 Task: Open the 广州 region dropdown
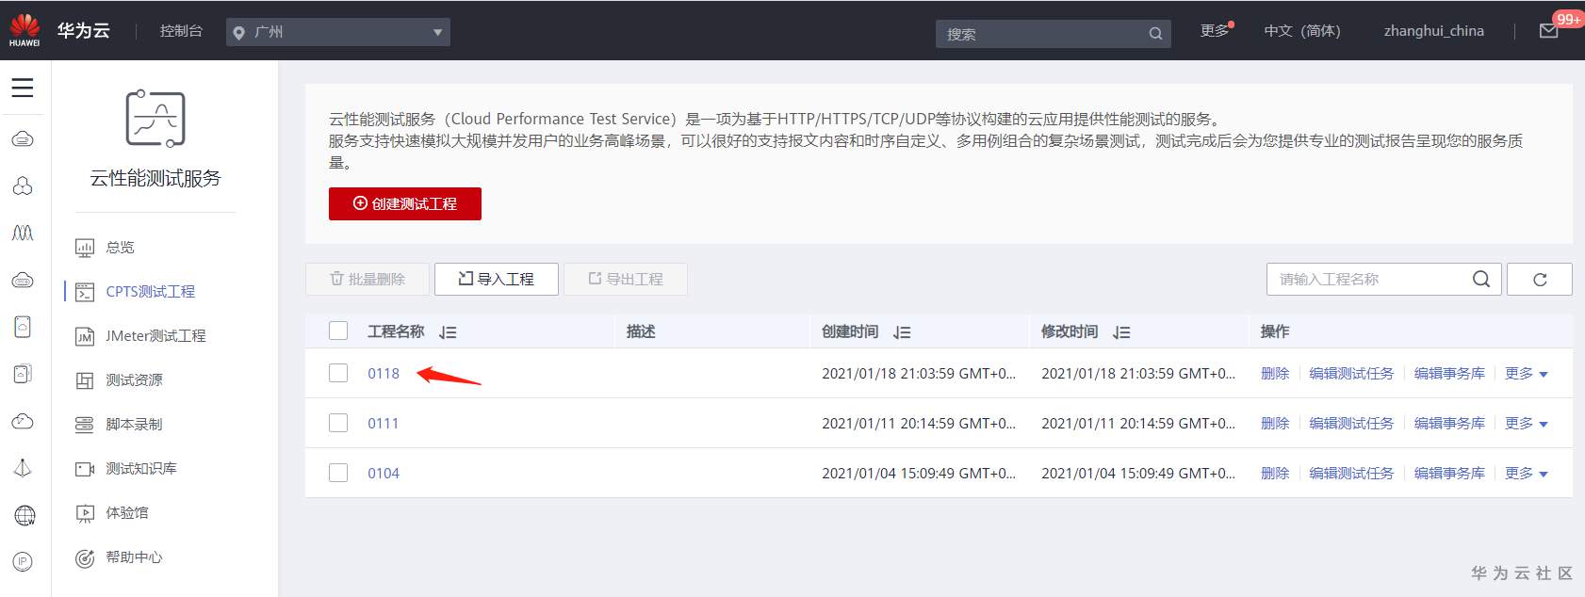pos(338,32)
